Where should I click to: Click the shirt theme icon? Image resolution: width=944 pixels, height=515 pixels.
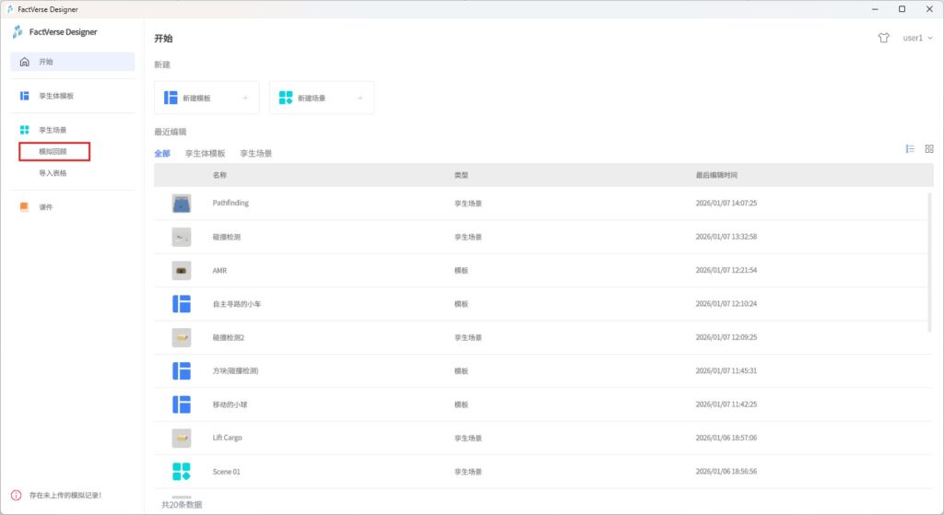tap(883, 39)
